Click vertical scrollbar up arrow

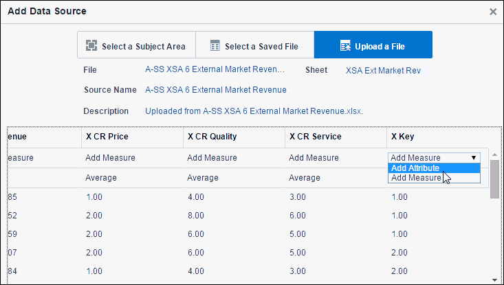point(495,155)
